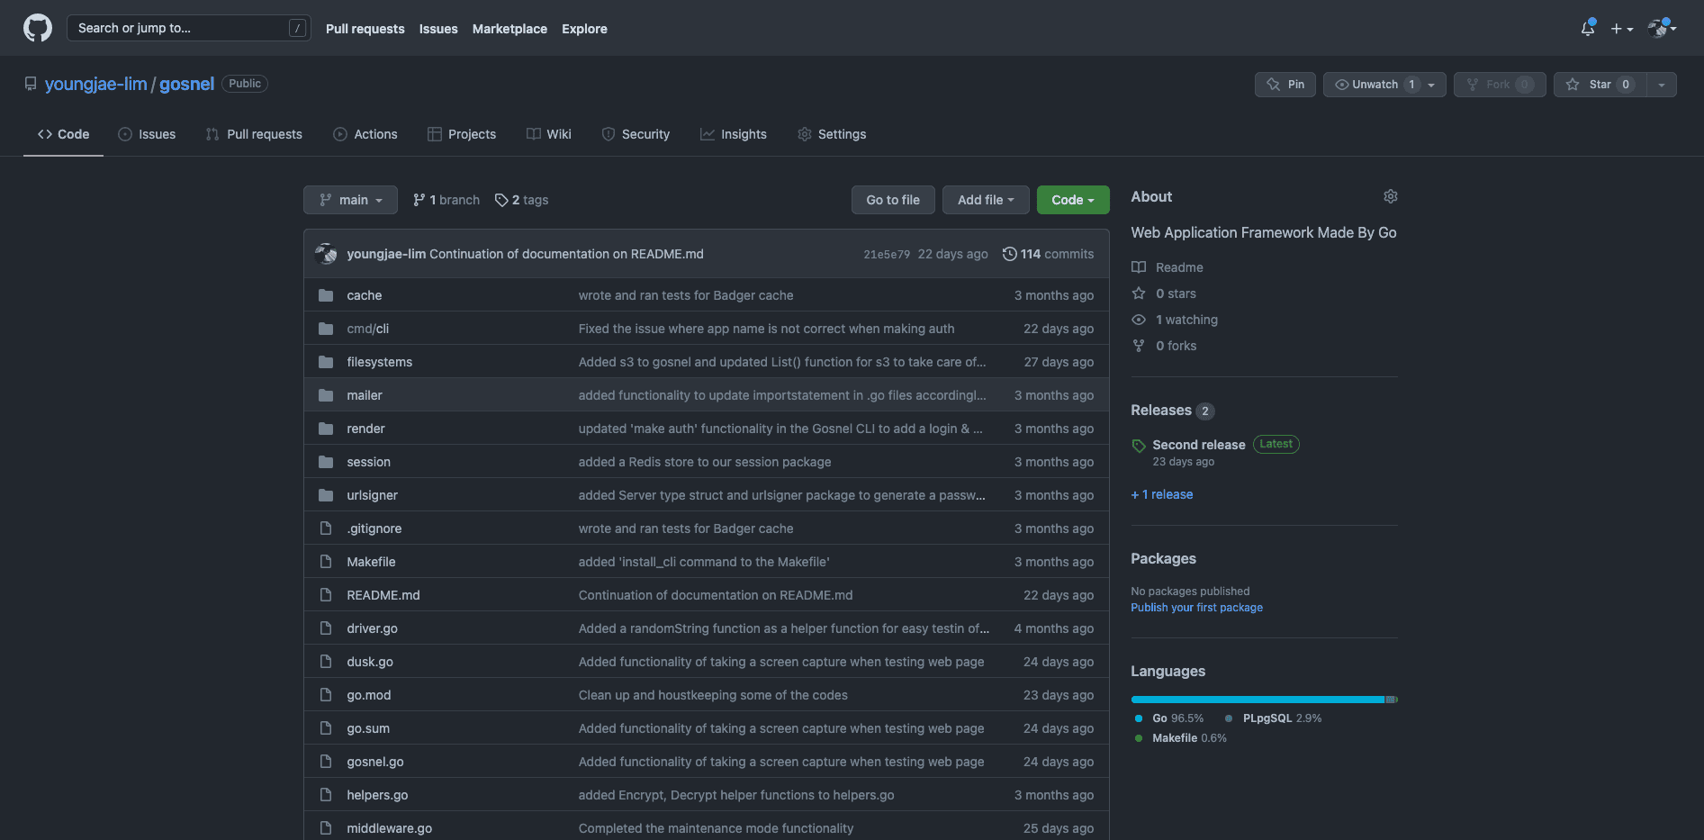The image size is (1704, 840).
Task: Click the Makefile language green dot
Action: coord(1139,738)
